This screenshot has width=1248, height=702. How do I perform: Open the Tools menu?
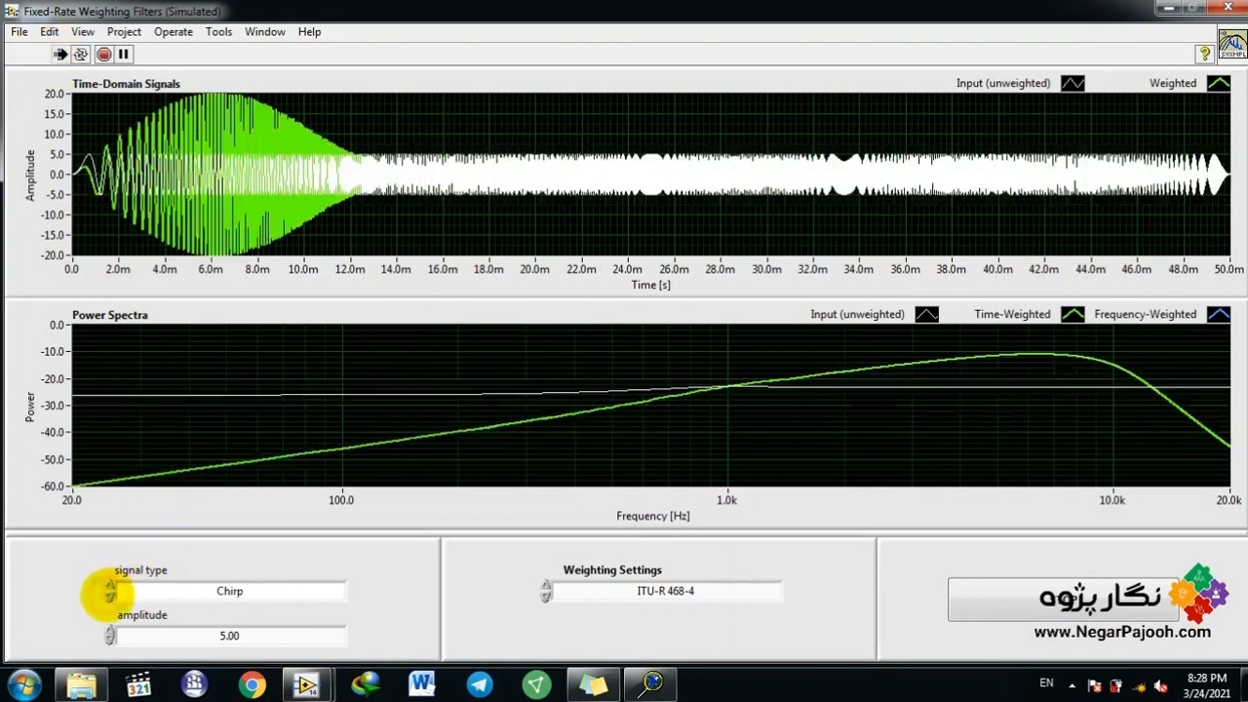pos(218,32)
